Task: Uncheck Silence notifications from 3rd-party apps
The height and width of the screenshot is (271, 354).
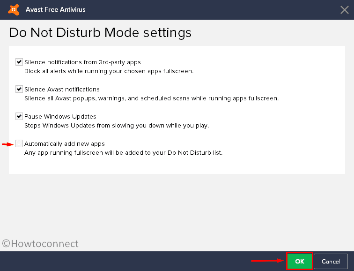Action: pos(19,62)
